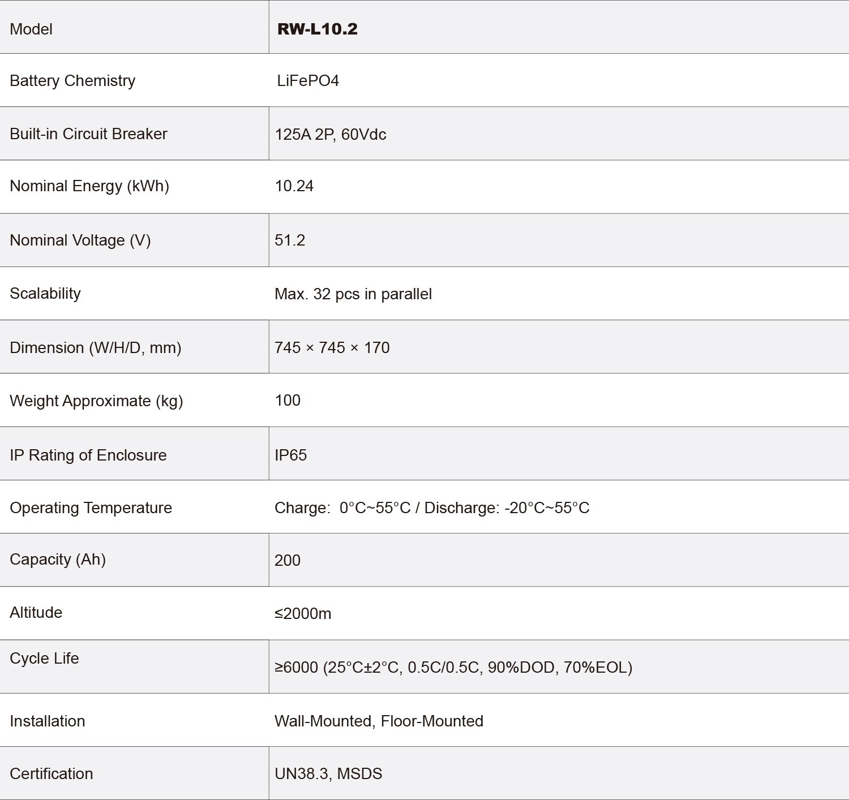This screenshot has height=800, width=849.
Task: Select the charge/discharge temperature range text
Action: pos(432,508)
